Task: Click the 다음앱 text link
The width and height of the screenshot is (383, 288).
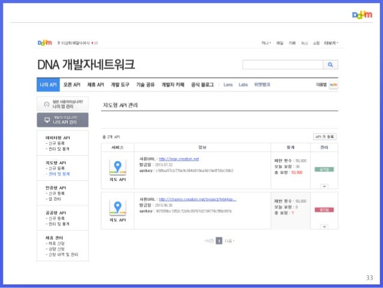Action: tap(321, 85)
